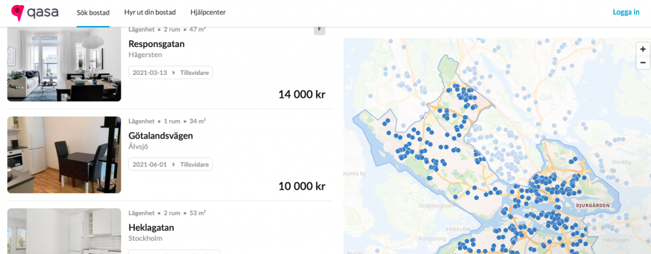
Task: Click the Fågelön label on the map
Action: click(458, 229)
